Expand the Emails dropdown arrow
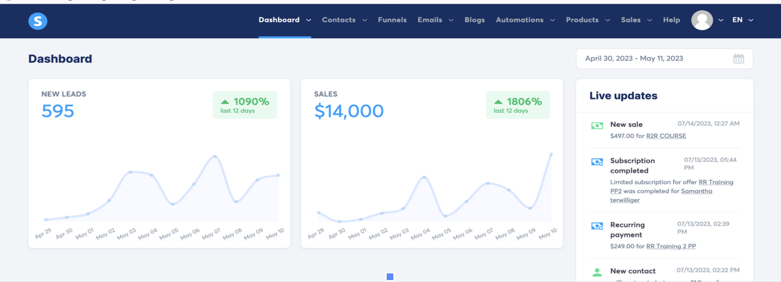 click(x=451, y=20)
